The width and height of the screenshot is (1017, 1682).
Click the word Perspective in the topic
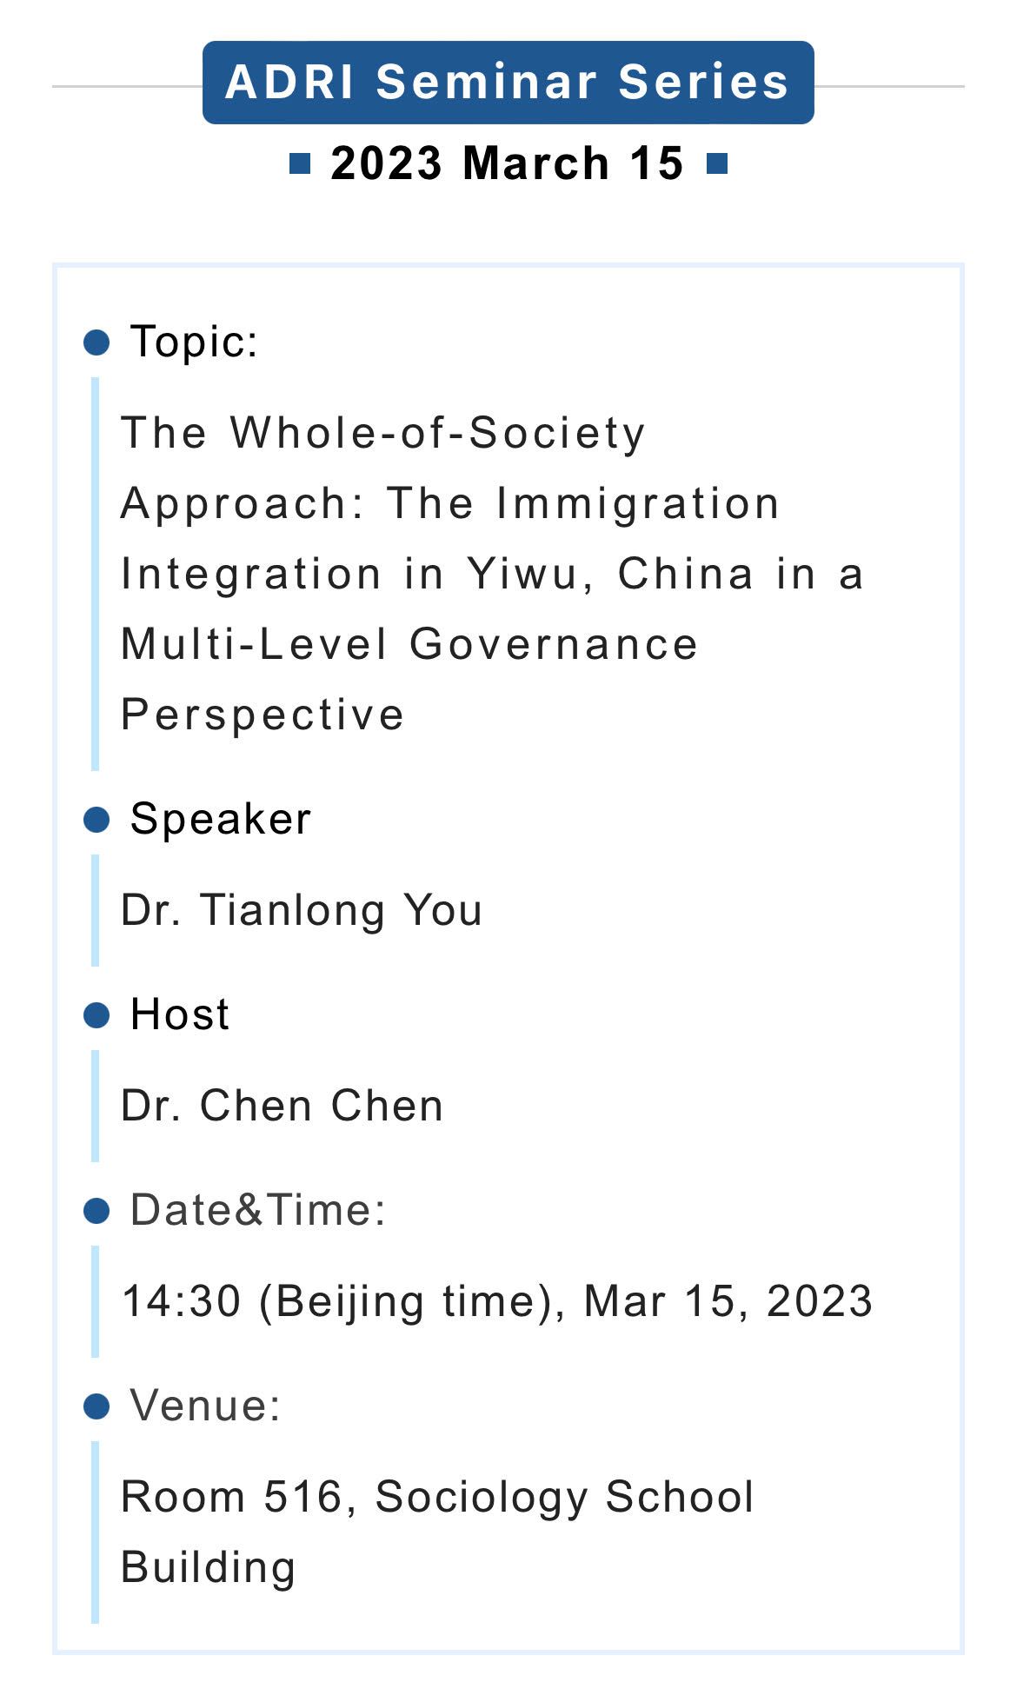pyautogui.click(x=263, y=715)
